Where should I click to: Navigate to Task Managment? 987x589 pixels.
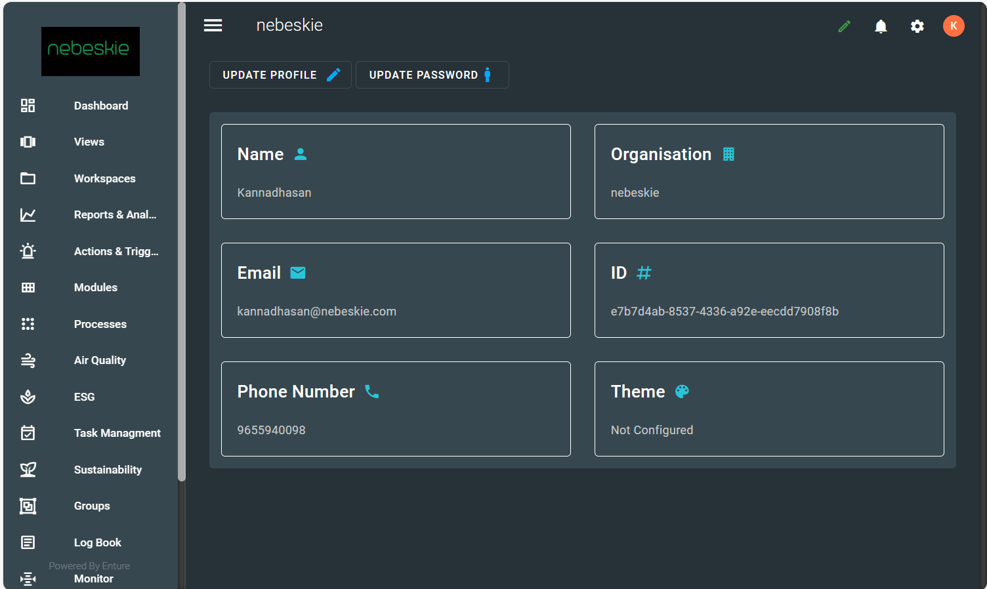(117, 433)
